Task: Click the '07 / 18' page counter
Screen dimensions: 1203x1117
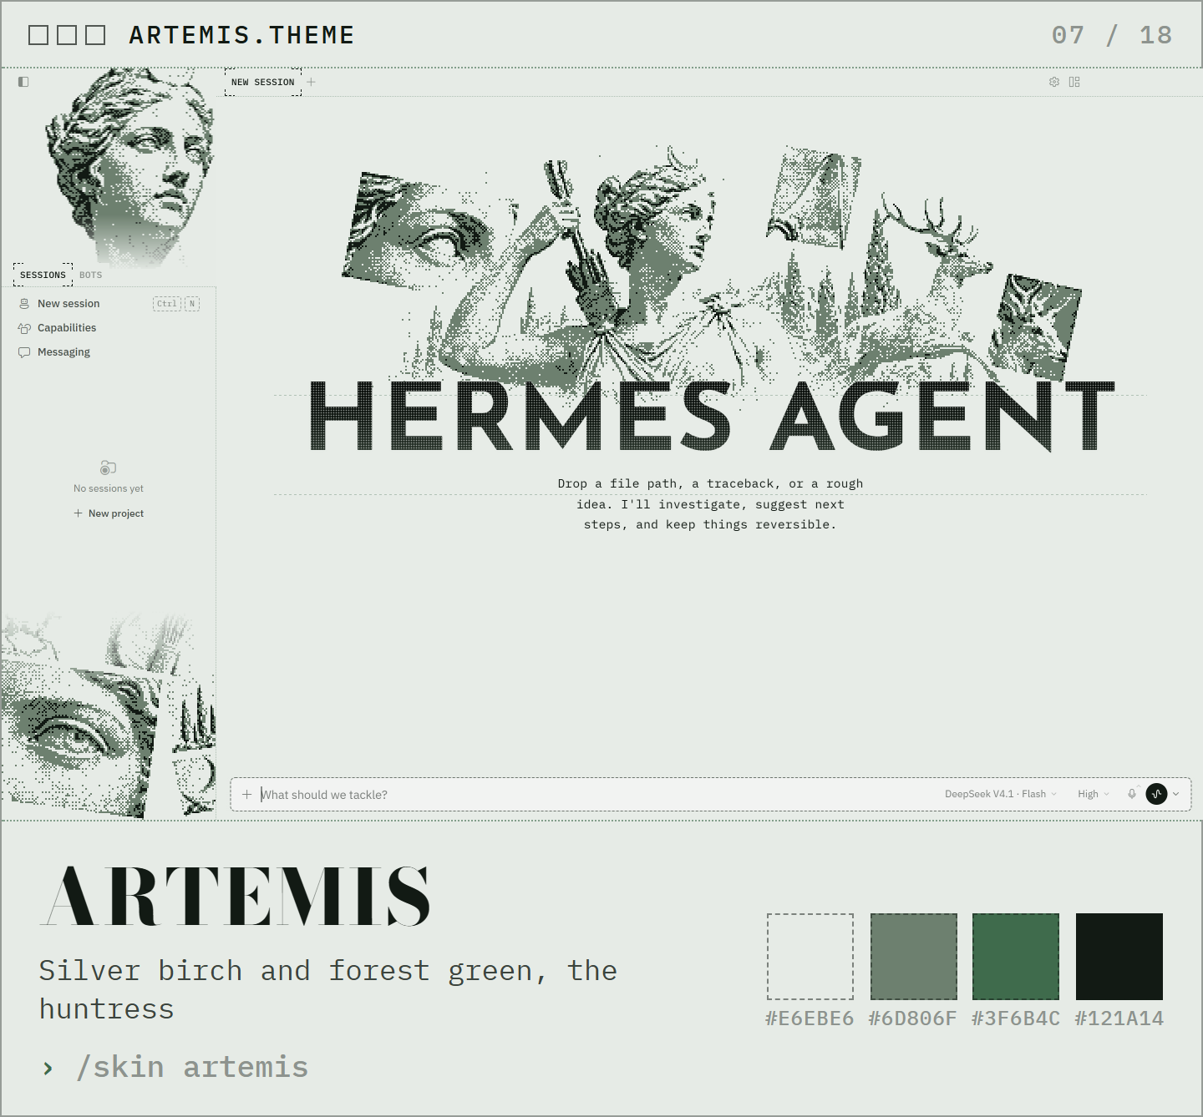Action: coord(1112,35)
